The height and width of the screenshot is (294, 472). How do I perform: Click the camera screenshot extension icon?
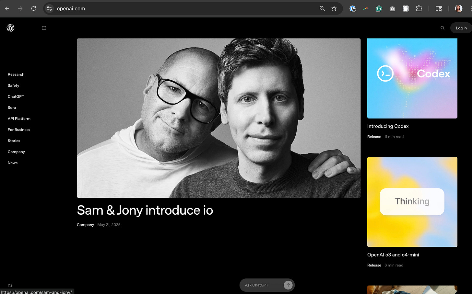pyautogui.click(x=392, y=9)
